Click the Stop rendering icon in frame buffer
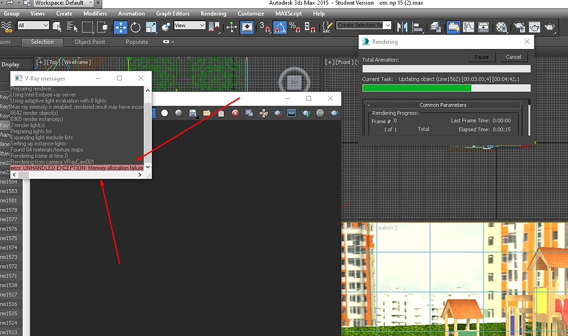The image size is (568, 336). coord(320,113)
